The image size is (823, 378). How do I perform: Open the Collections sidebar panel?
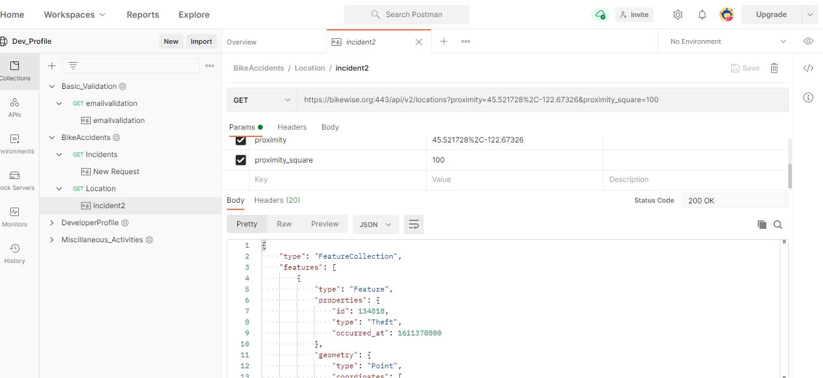(15, 71)
